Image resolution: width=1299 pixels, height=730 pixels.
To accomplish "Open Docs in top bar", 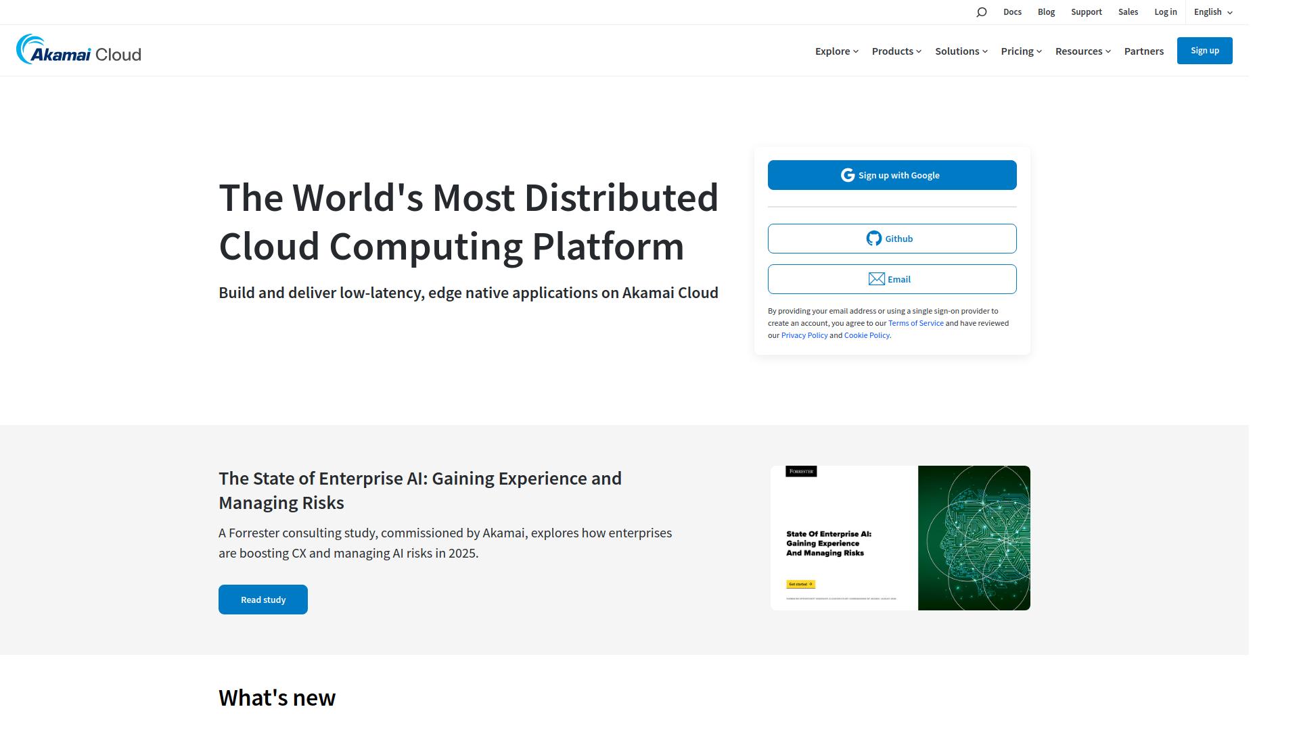I will 1012,12.
